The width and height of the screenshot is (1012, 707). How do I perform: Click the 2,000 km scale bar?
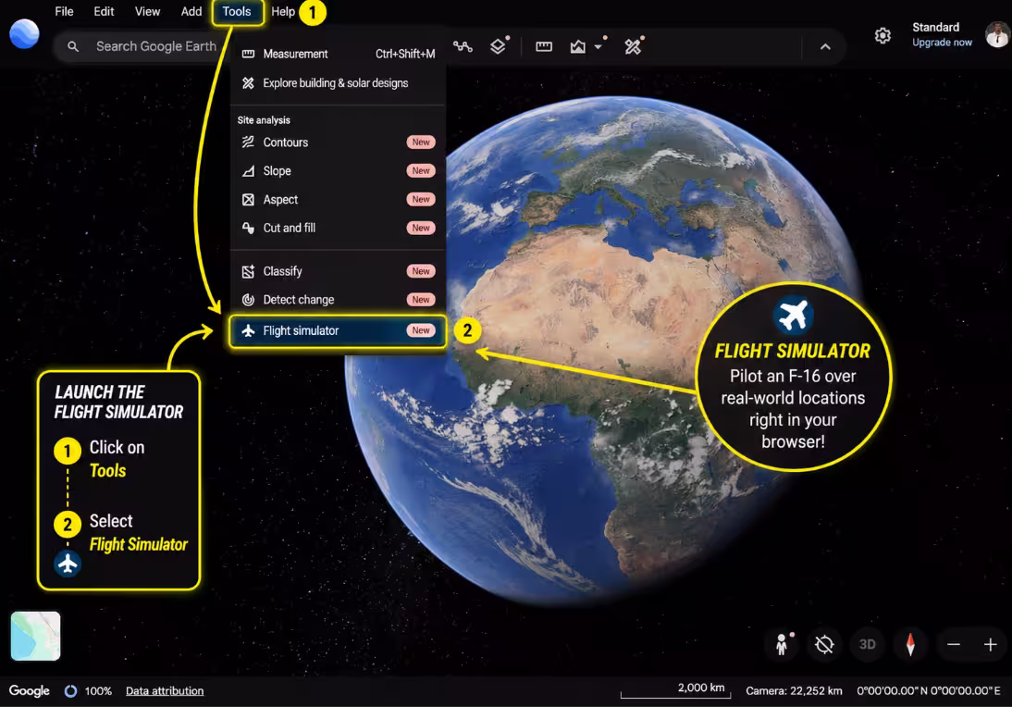[x=675, y=690]
